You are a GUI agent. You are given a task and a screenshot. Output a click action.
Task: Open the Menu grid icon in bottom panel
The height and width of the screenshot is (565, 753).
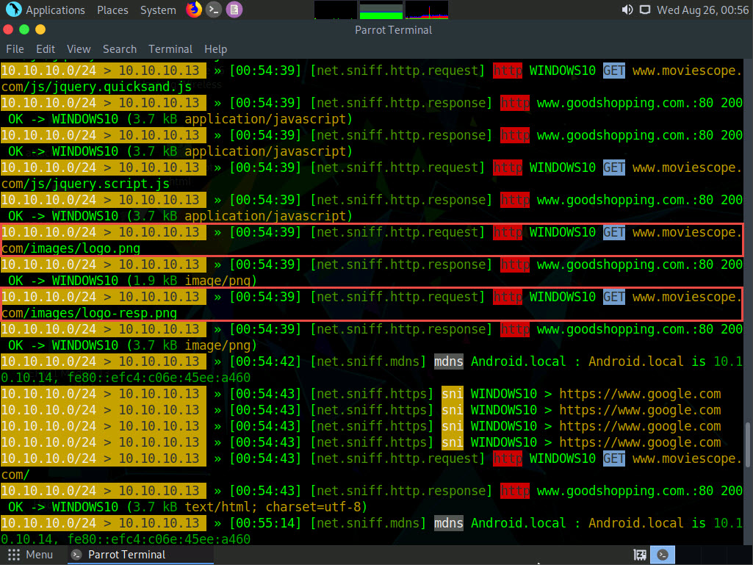tap(14, 555)
